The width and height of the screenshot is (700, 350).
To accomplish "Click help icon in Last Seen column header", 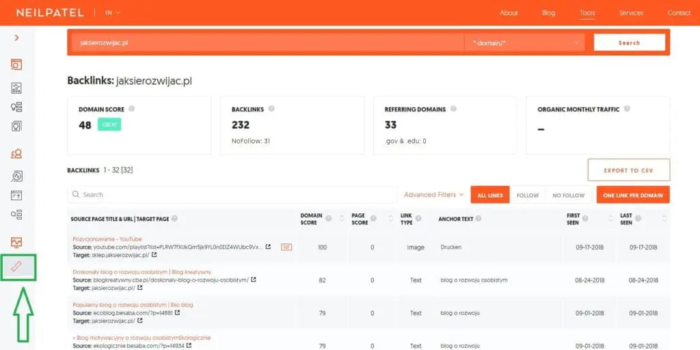I will (x=638, y=218).
